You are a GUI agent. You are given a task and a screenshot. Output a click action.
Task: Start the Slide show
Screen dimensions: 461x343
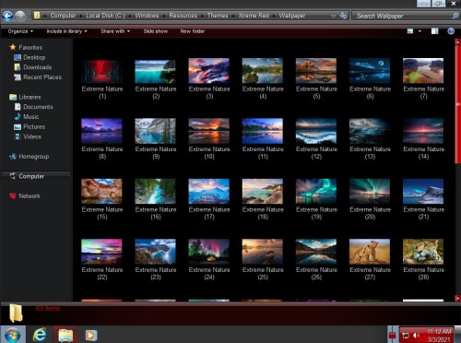156,31
